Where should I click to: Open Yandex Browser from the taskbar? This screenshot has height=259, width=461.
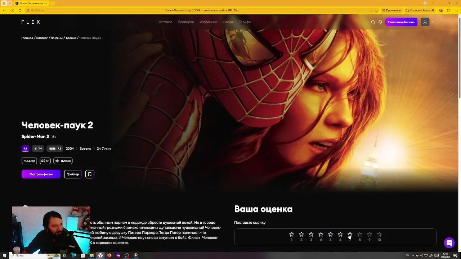pos(100,255)
